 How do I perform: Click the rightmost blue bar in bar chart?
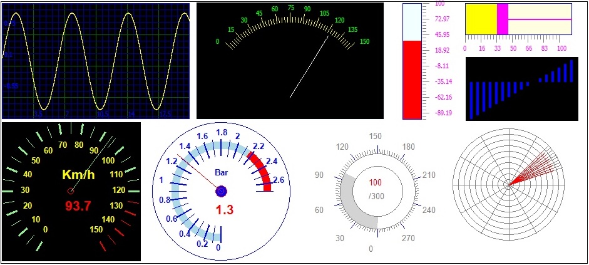572,71
